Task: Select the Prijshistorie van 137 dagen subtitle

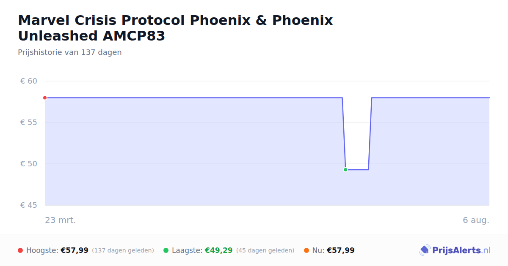Action: (x=70, y=52)
